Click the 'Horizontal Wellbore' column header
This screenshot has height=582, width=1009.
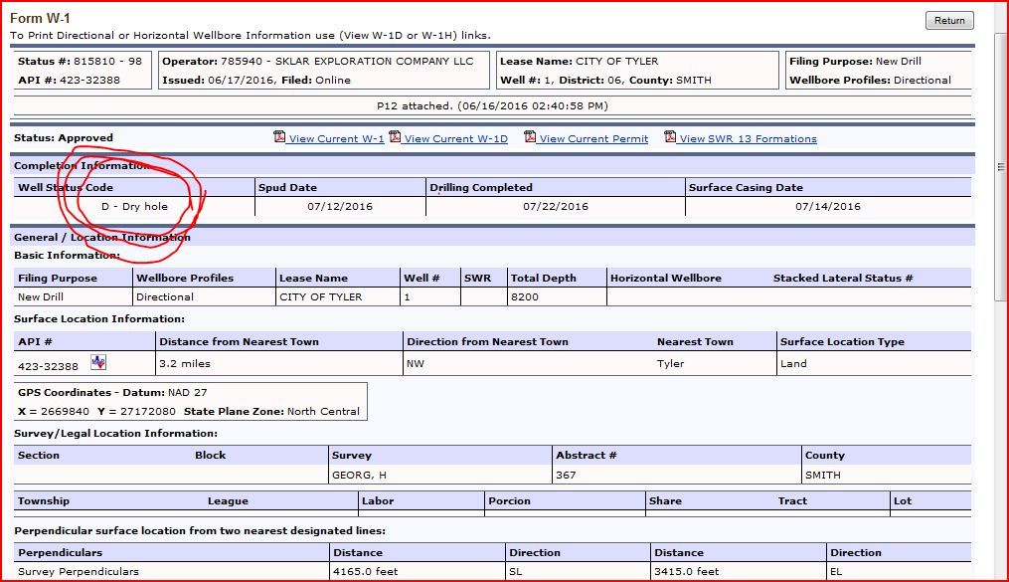(665, 279)
